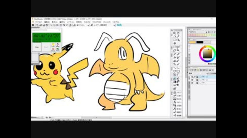Viewport: 247px width, 138px height.
Task: Pick the text tool marked with letter A
Action: click(175, 102)
